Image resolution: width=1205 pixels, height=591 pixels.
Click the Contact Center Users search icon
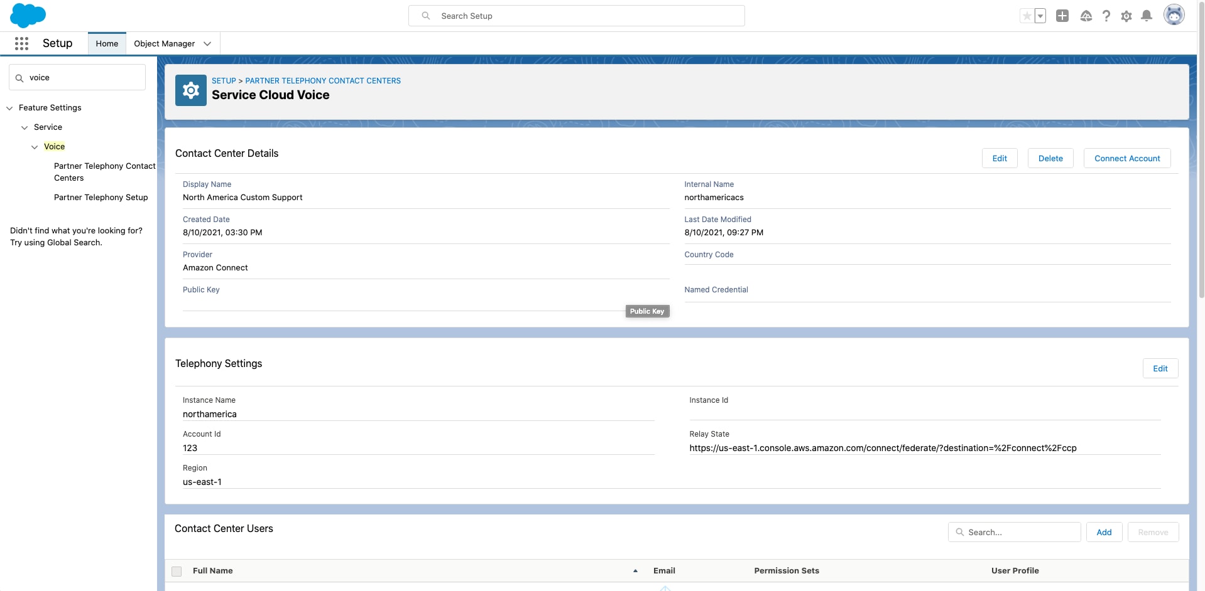click(960, 532)
